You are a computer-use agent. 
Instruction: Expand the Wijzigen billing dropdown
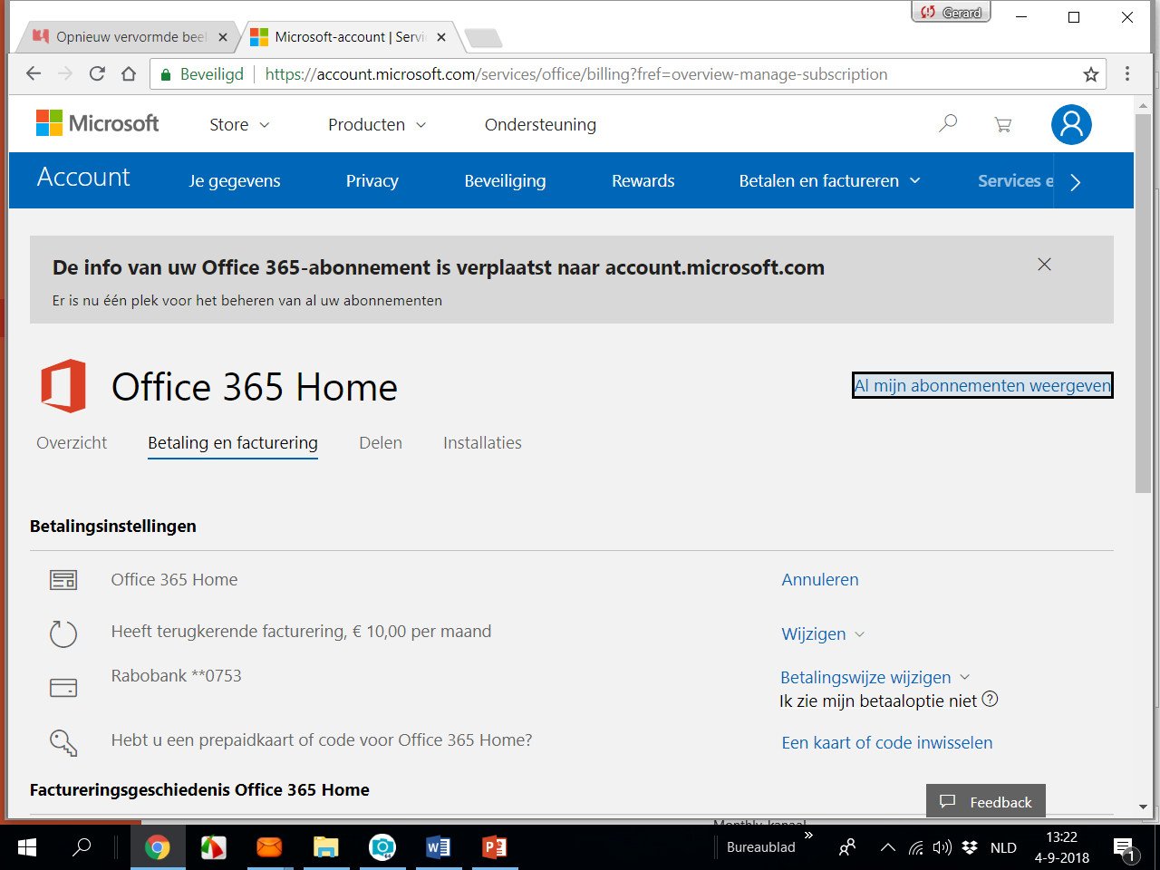[823, 634]
